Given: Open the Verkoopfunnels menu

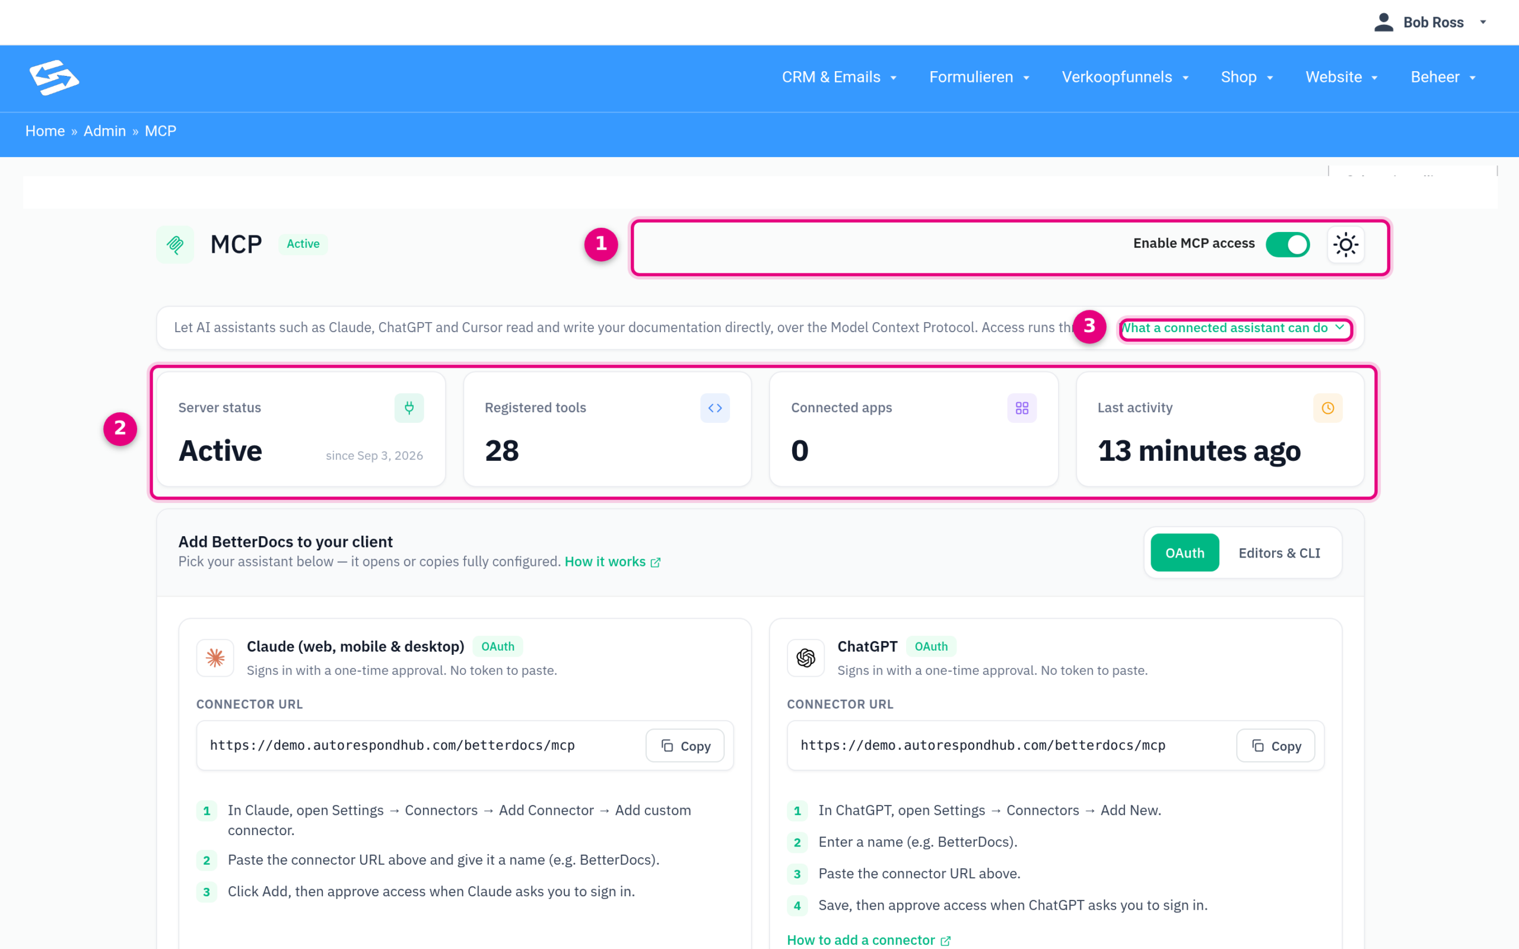Looking at the screenshot, I should click(1126, 77).
